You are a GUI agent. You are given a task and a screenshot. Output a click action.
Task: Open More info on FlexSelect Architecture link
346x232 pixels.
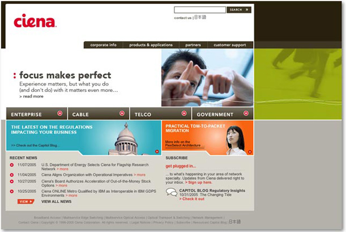[185, 144]
